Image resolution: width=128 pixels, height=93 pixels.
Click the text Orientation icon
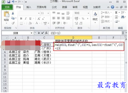[65, 23]
